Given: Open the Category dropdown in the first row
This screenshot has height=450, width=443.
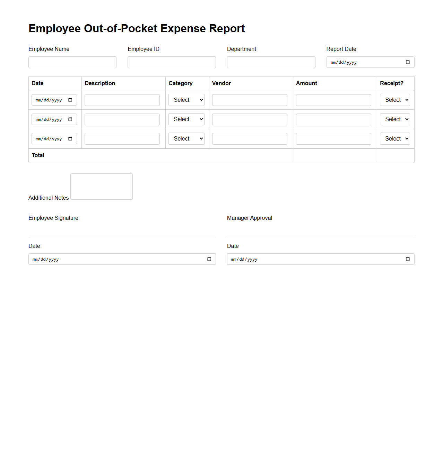Looking at the screenshot, I should [186, 100].
